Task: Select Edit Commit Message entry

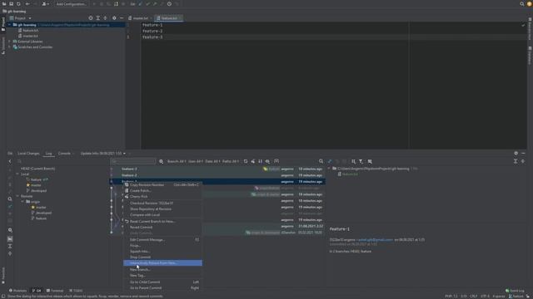Action: pos(162,240)
